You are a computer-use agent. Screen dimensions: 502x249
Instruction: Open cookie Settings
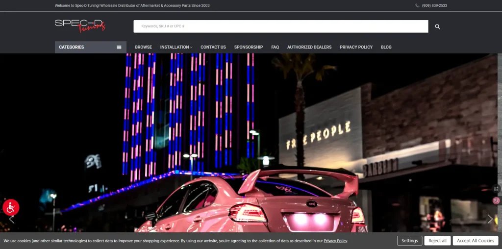point(409,241)
